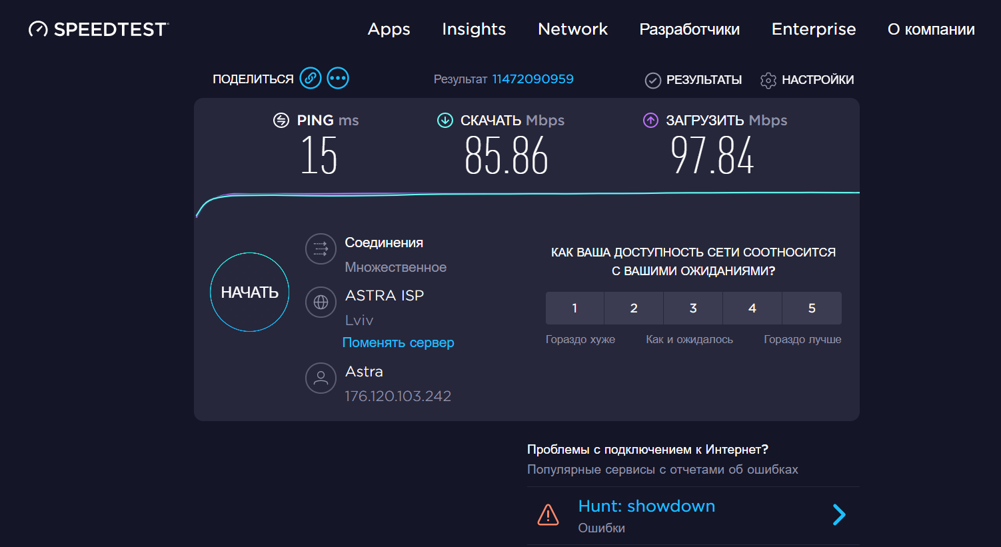The image size is (1001, 547).
Task: Choose rating 4 in survey
Action: point(752,308)
